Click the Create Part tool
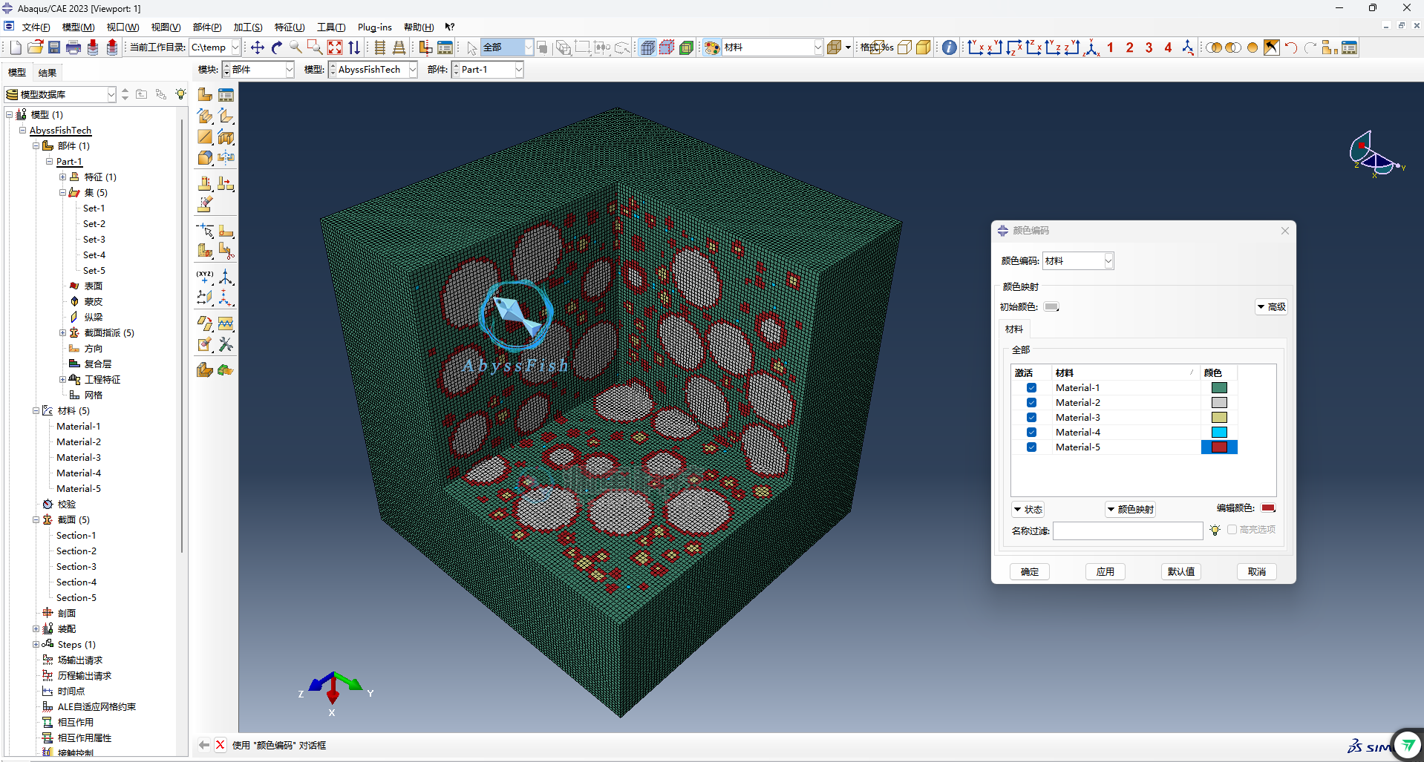The height and width of the screenshot is (762, 1424). coord(206,95)
